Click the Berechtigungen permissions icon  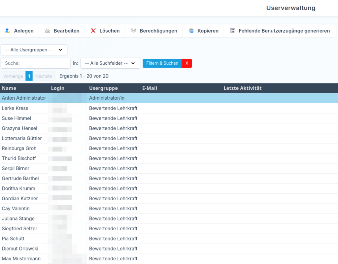coord(133,31)
